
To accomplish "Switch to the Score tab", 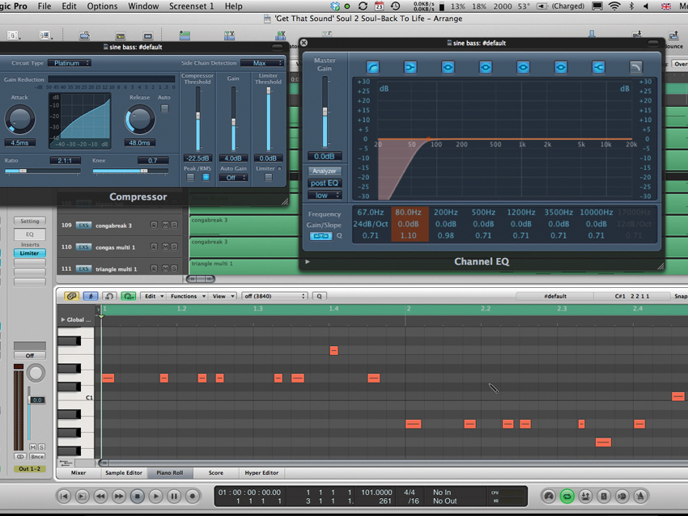I will pos(216,472).
